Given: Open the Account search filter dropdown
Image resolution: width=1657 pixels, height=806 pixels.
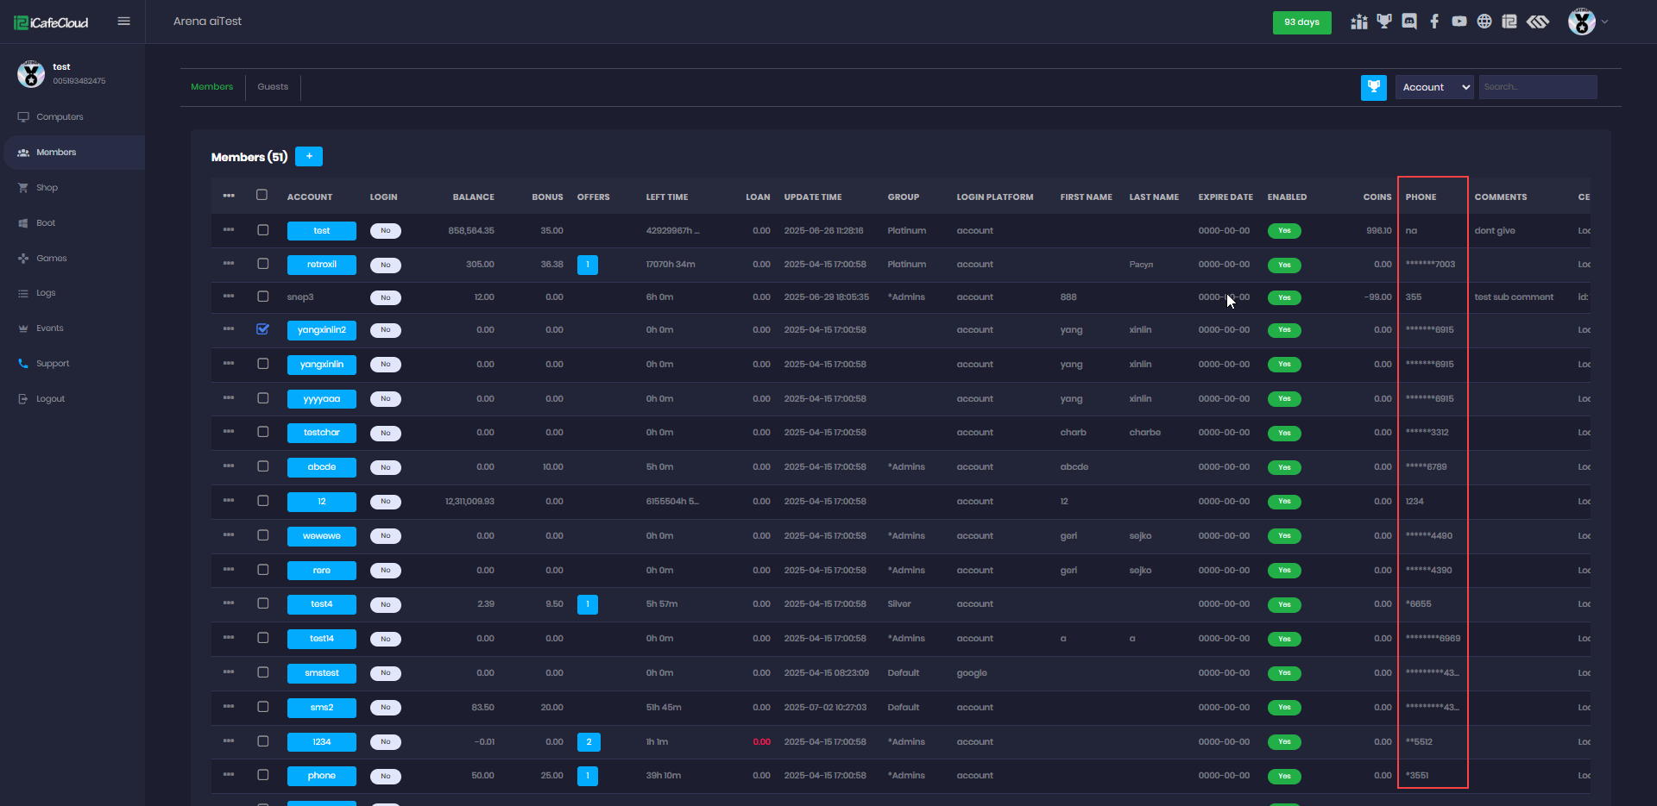Looking at the screenshot, I should (x=1434, y=87).
